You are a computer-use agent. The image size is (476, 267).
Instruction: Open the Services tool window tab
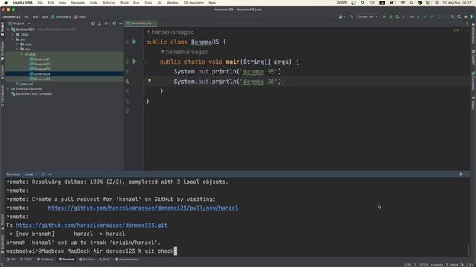coord(86,260)
